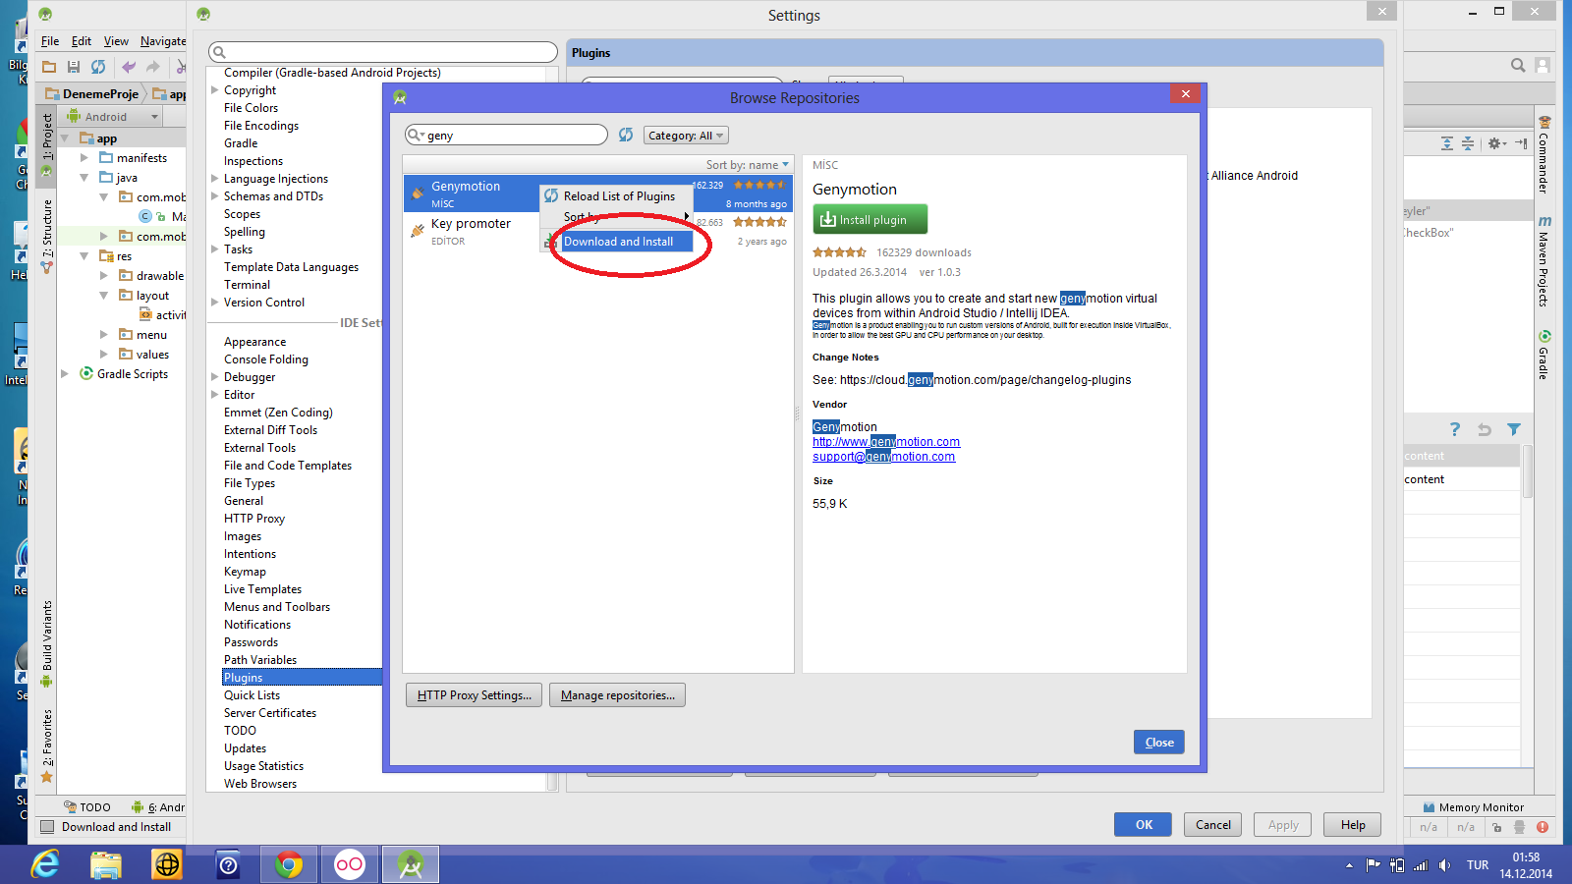Image resolution: width=1572 pixels, height=884 pixels.
Task: Click the Settings search field
Action: tap(383, 52)
